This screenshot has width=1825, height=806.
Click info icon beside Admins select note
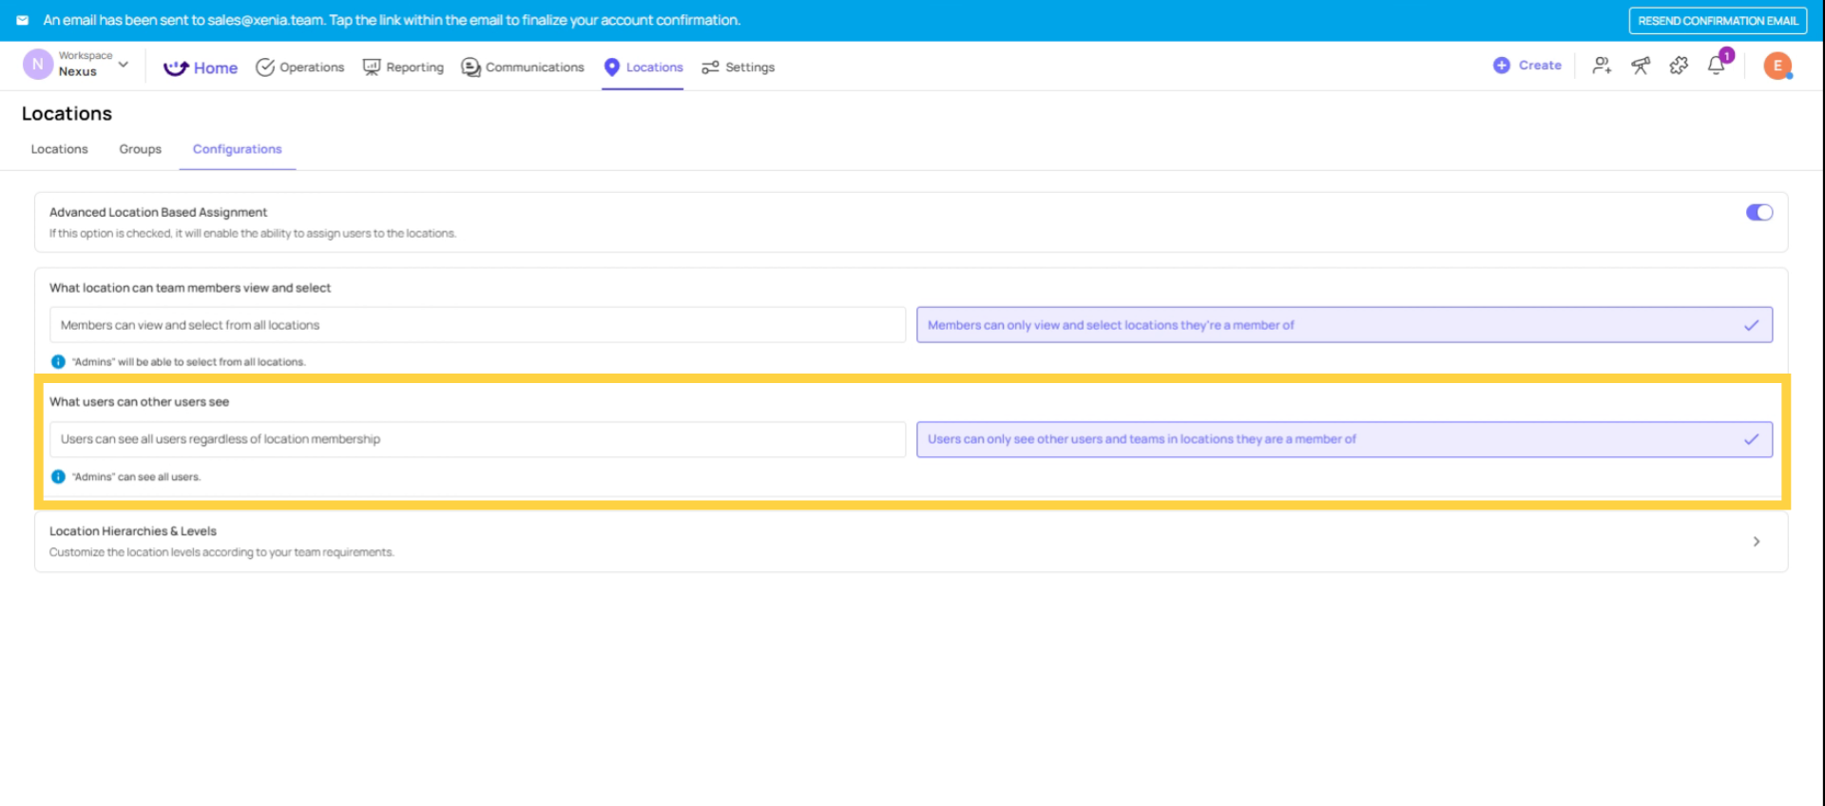[58, 362]
